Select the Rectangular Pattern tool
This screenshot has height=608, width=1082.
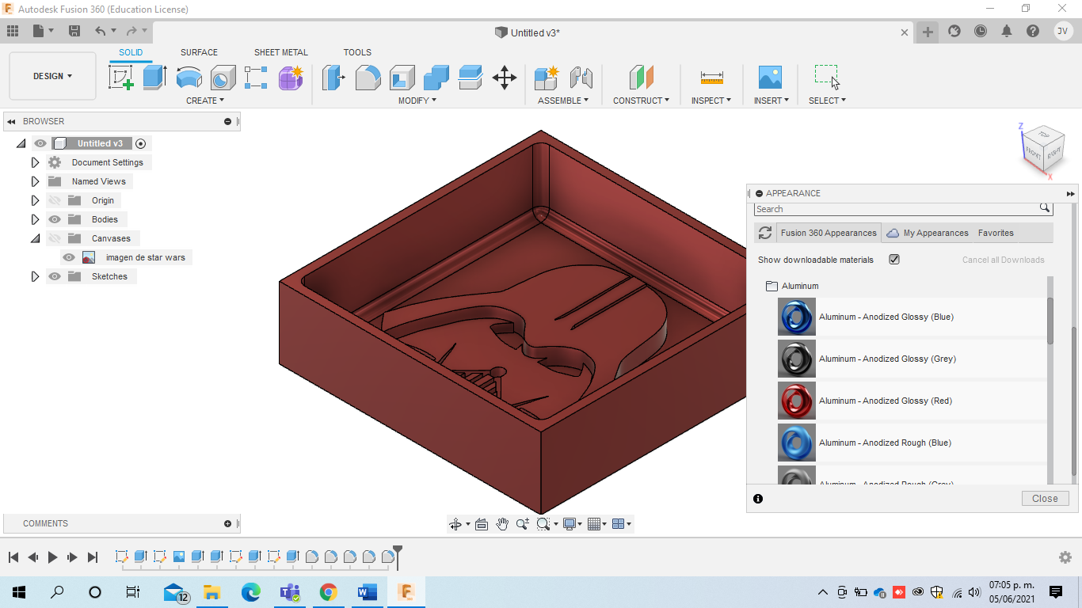point(257,78)
